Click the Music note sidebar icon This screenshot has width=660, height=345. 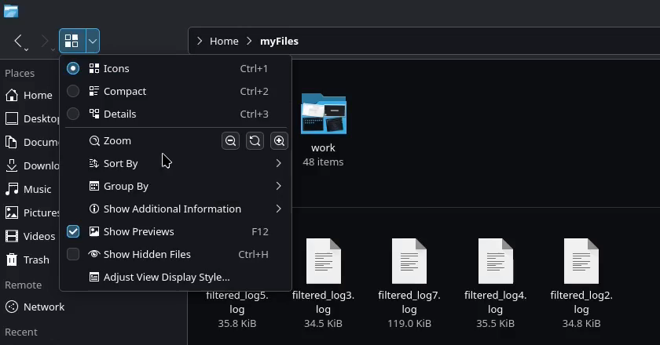(12, 189)
